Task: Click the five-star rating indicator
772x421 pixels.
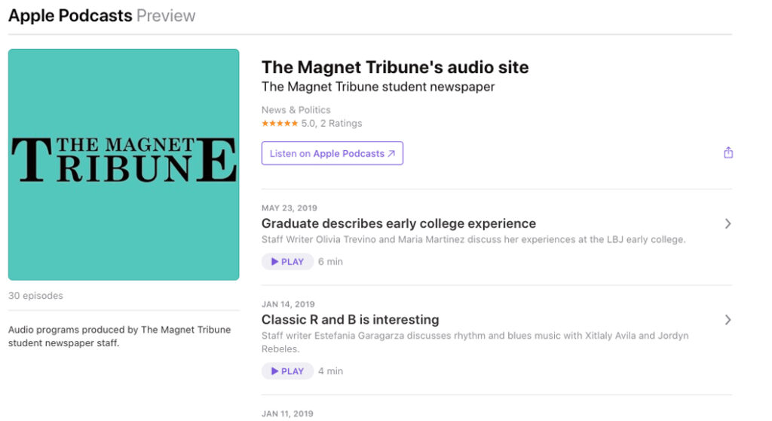Action: coord(280,124)
